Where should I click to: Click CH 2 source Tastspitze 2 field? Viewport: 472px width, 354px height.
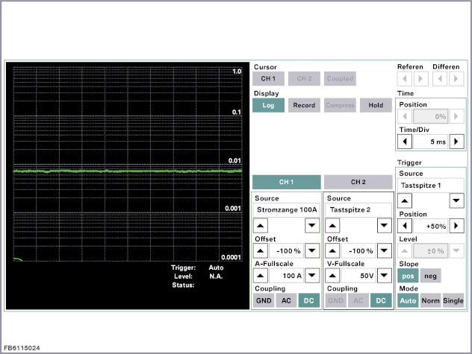pyautogui.click(x=358, y=209)
